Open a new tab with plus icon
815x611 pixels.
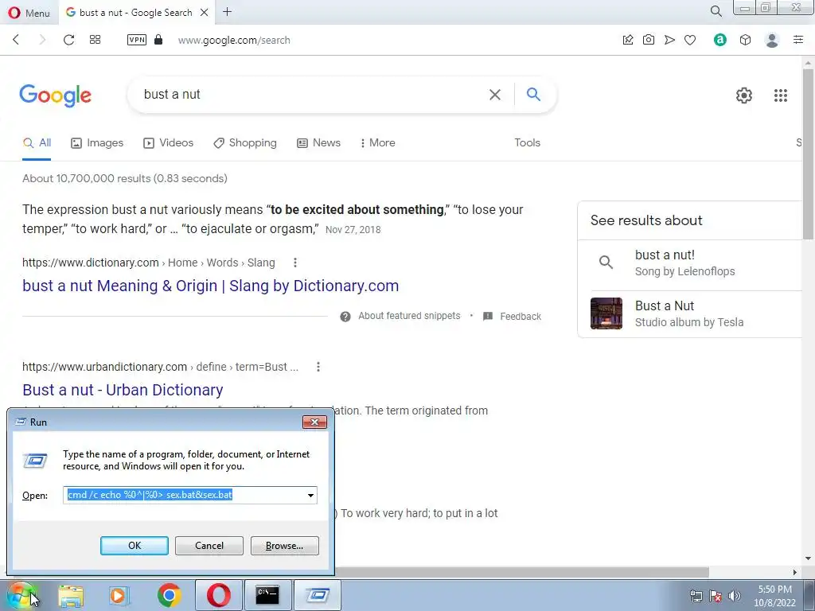(x=227, y=12)
